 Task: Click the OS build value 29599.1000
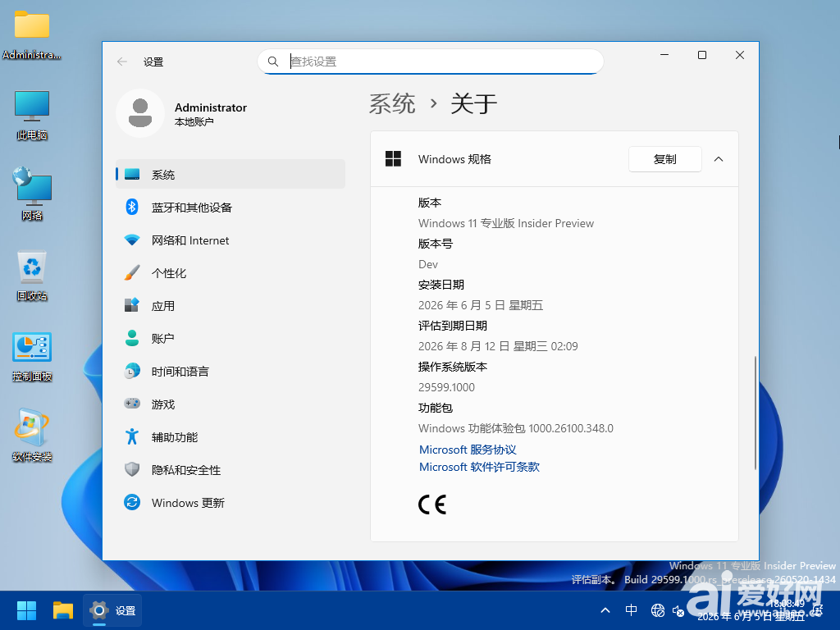(446, 387)
